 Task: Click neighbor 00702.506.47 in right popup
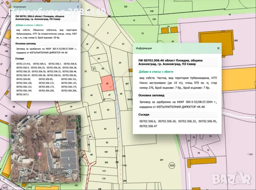(x=148, y=126)
